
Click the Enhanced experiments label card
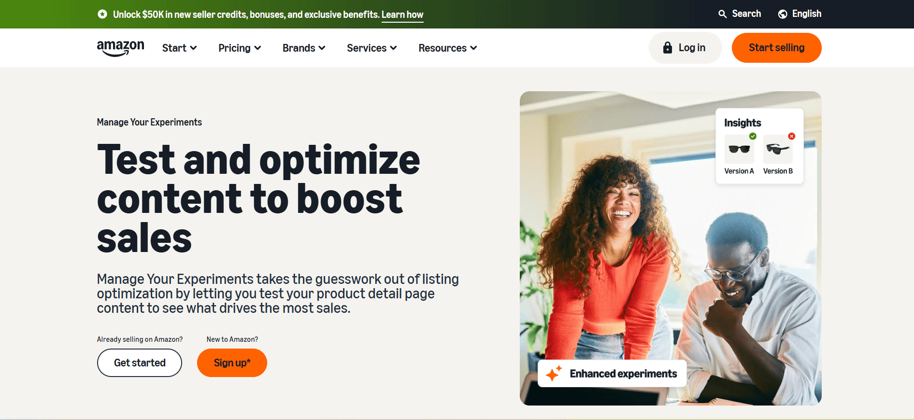coord(612,373)
